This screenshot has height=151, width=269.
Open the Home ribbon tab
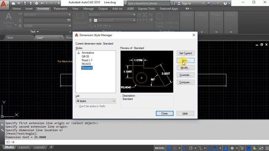(17, 8)
